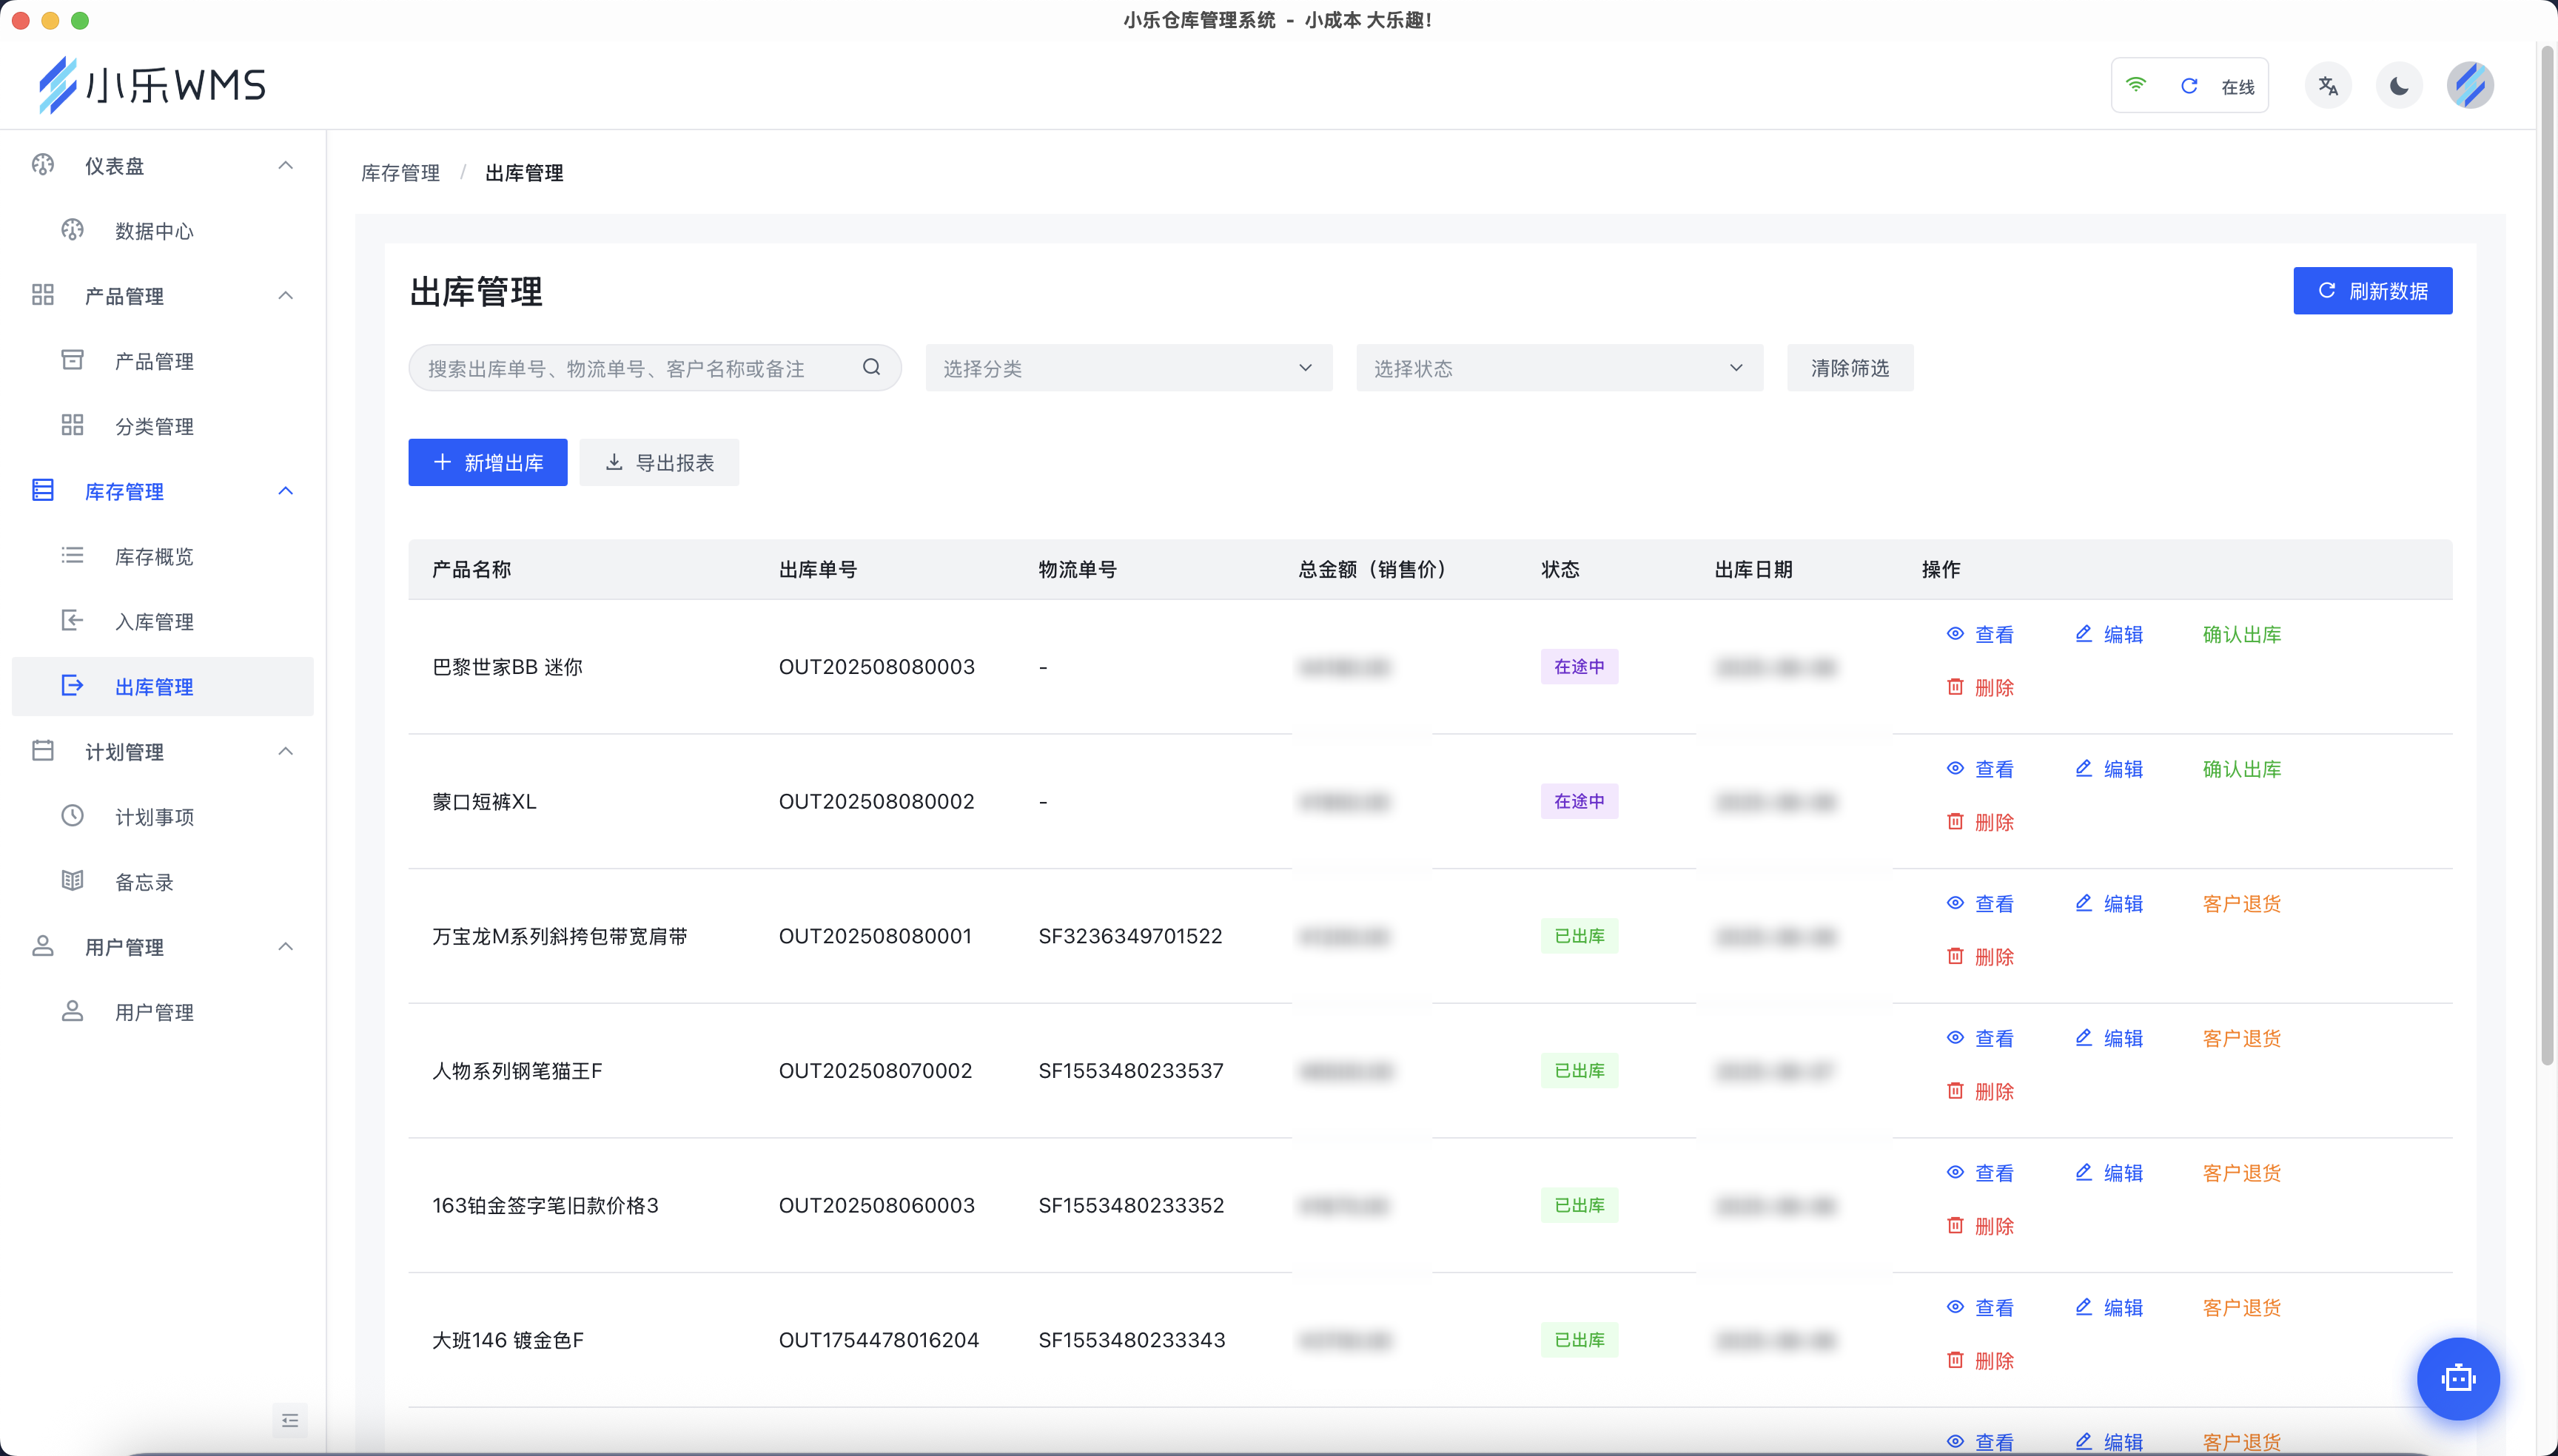Click the user avatar icon in the top right
The height and width of the screenshot is (1456, 2558).
pos(2469,86)
